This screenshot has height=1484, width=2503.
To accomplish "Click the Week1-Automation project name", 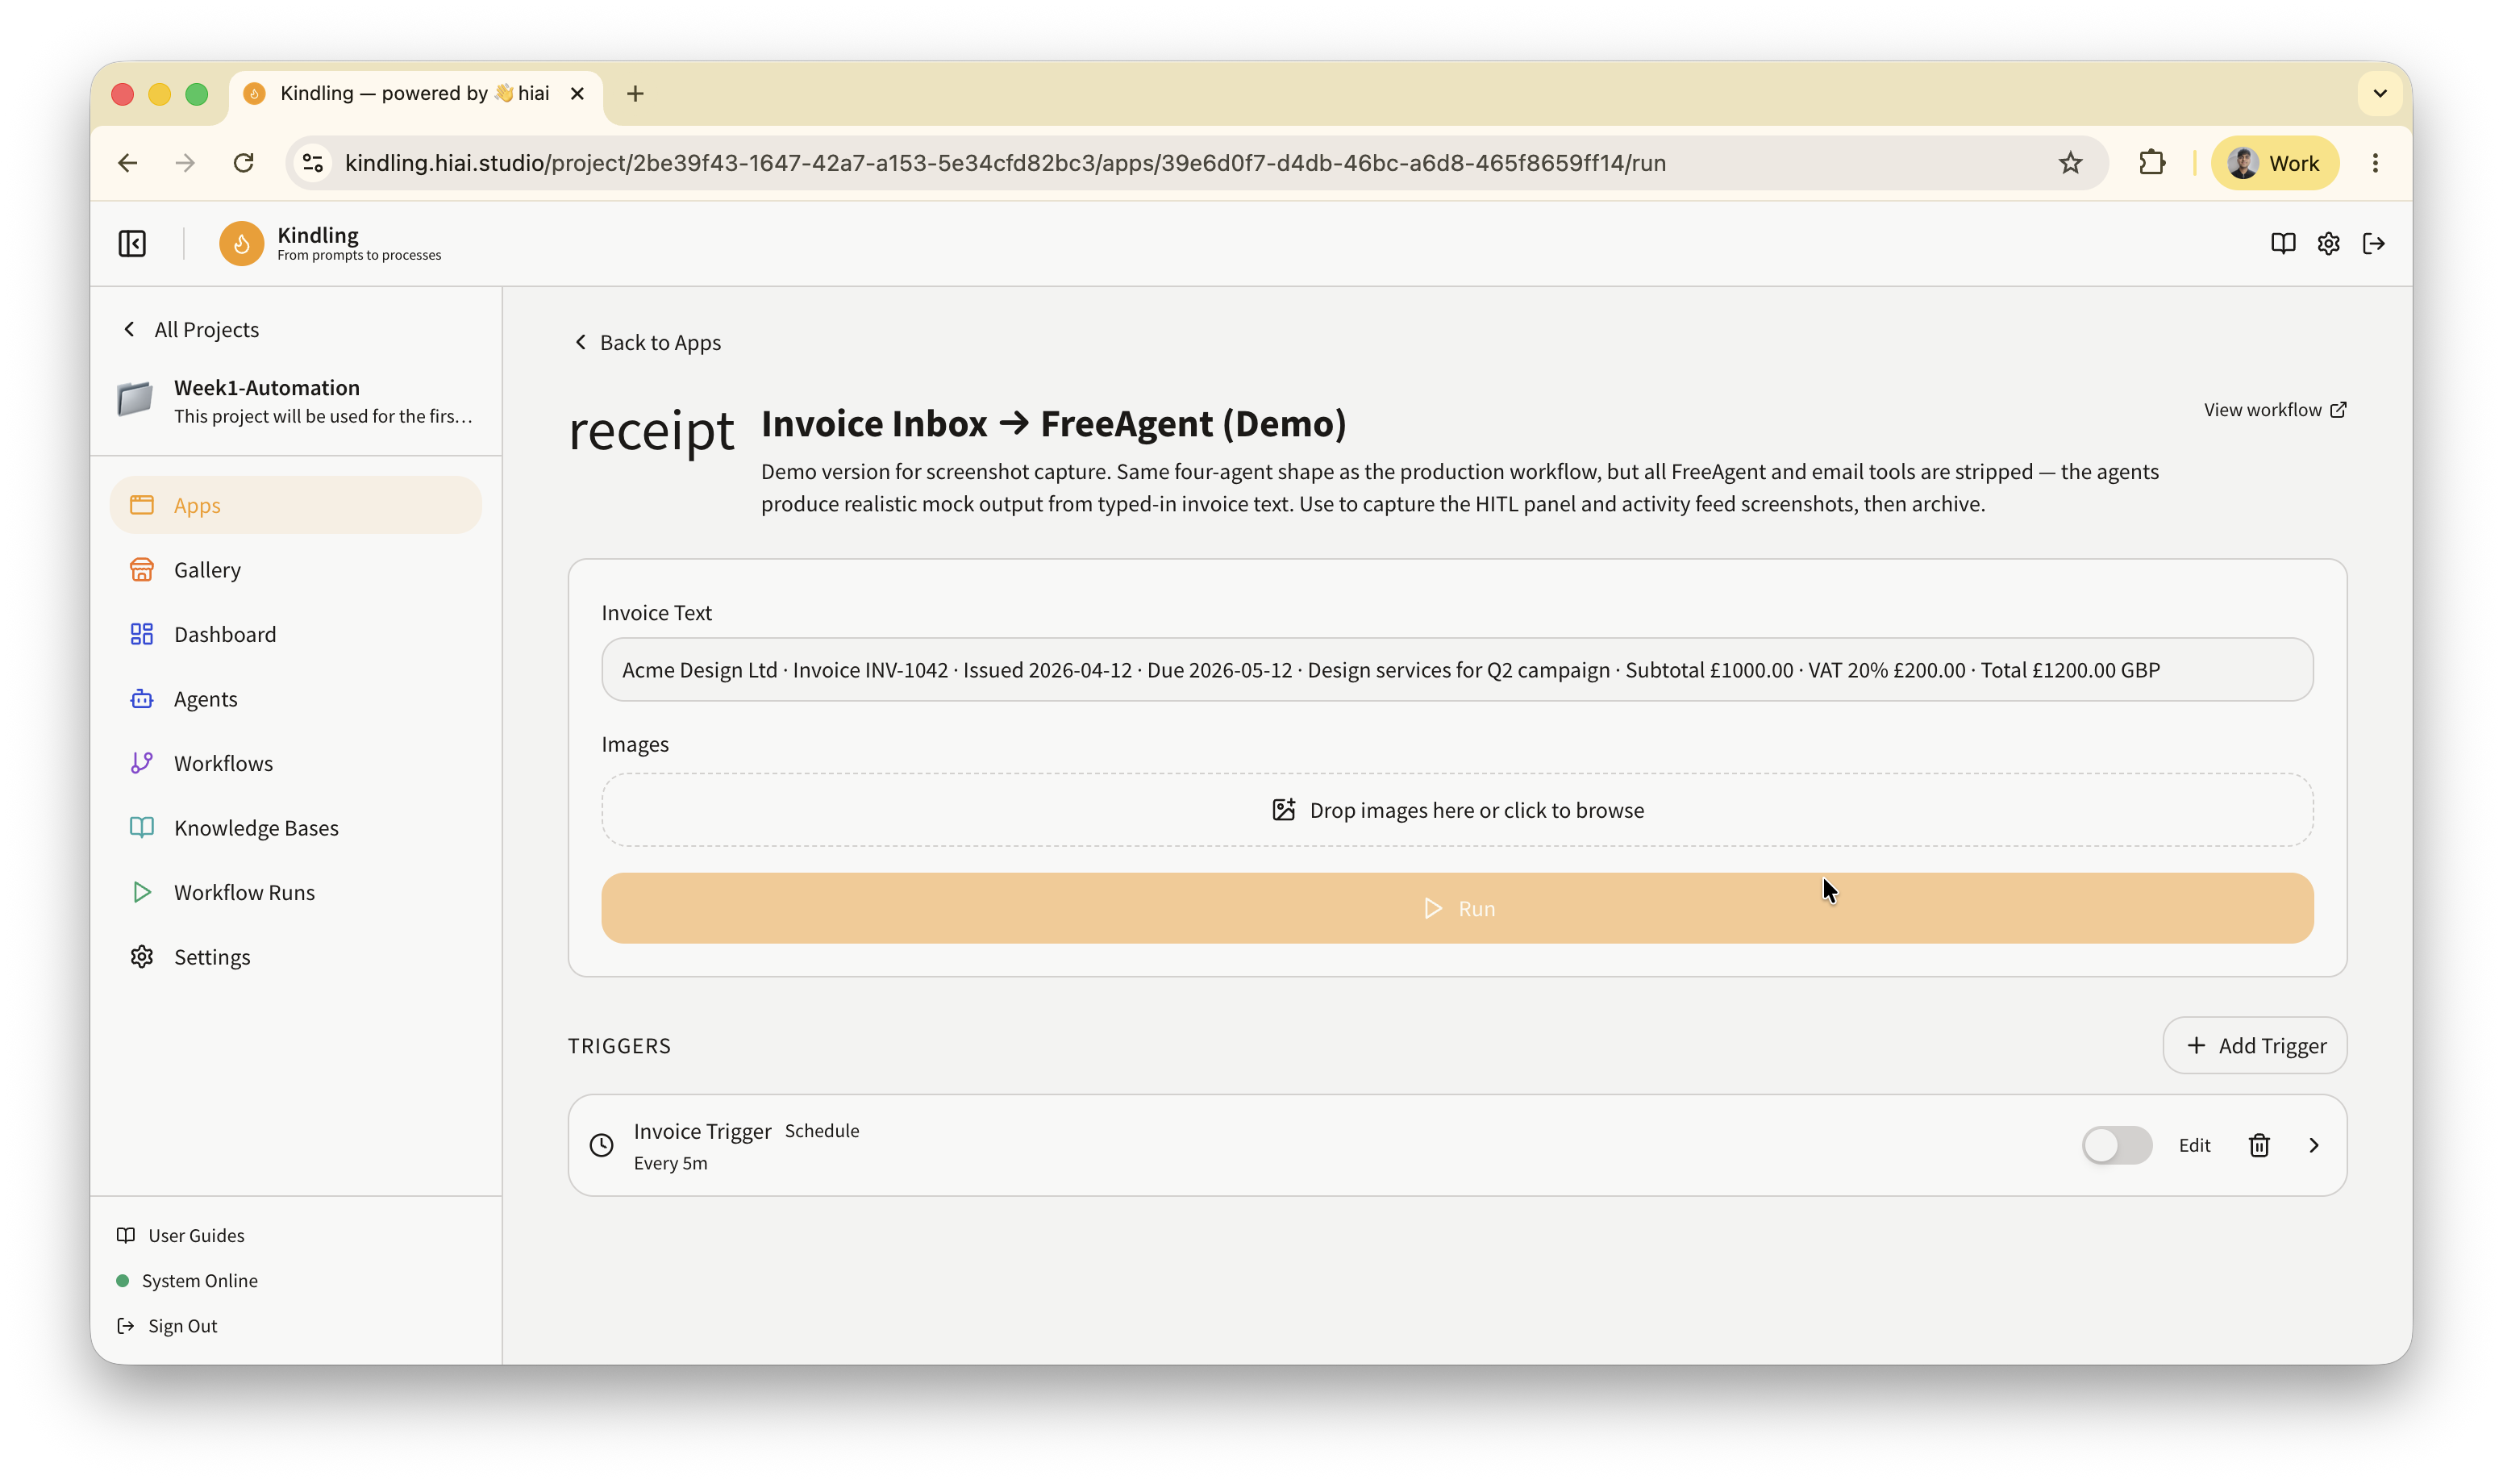I will point(267,388).
